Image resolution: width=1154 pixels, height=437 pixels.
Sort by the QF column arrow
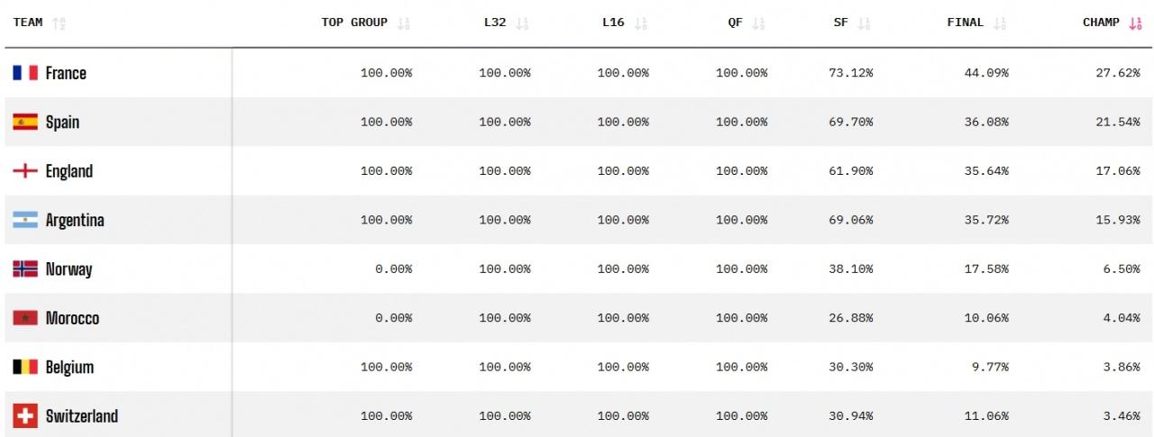(758, 23)
